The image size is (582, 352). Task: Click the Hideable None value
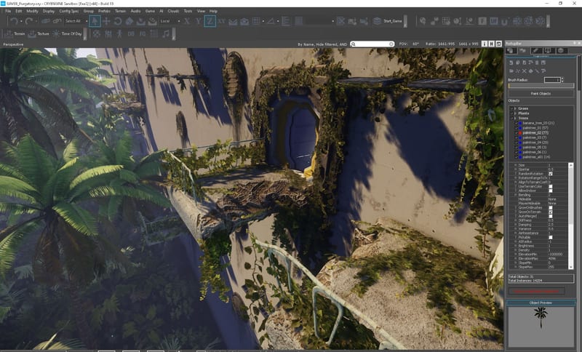point(552,199)
